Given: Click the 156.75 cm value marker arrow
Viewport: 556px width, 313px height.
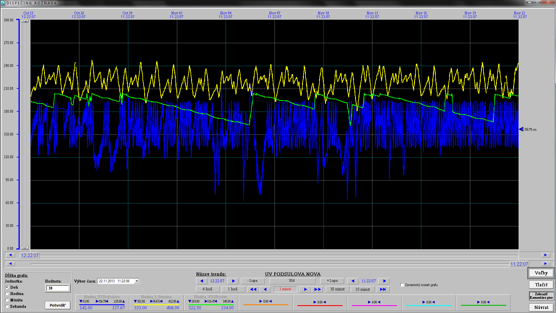Looking at the screenshot, I should pos(521,129).
